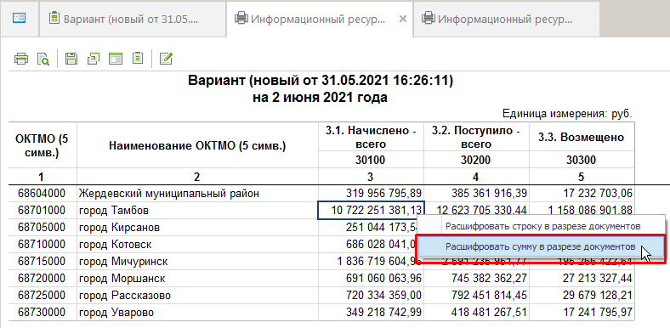The width and height of the screenshot is (670, 328).
Task: Open the home panel icon tab
Action: tap(20, 18)
